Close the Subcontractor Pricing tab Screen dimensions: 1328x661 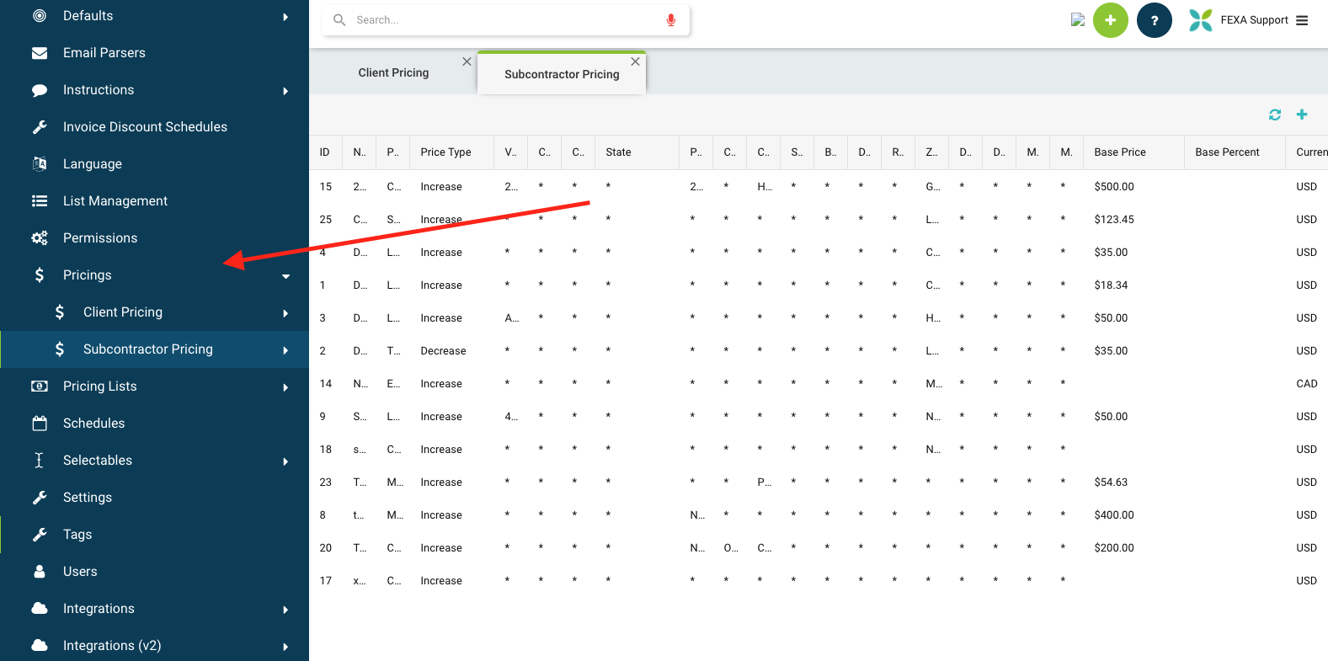[635, 61]
